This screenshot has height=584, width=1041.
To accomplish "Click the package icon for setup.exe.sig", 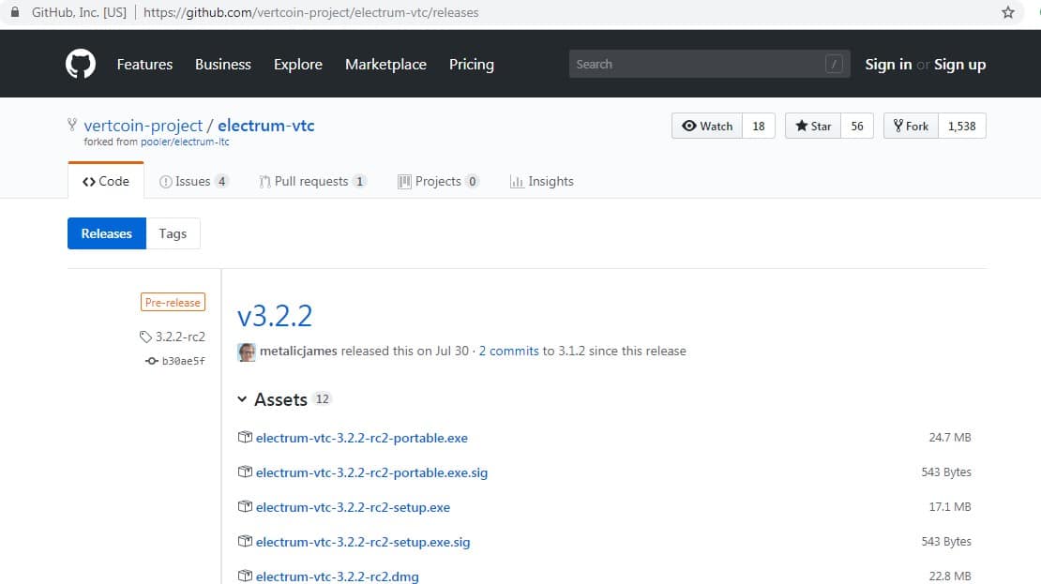I will pyautogui.click(x=245, y=541).
